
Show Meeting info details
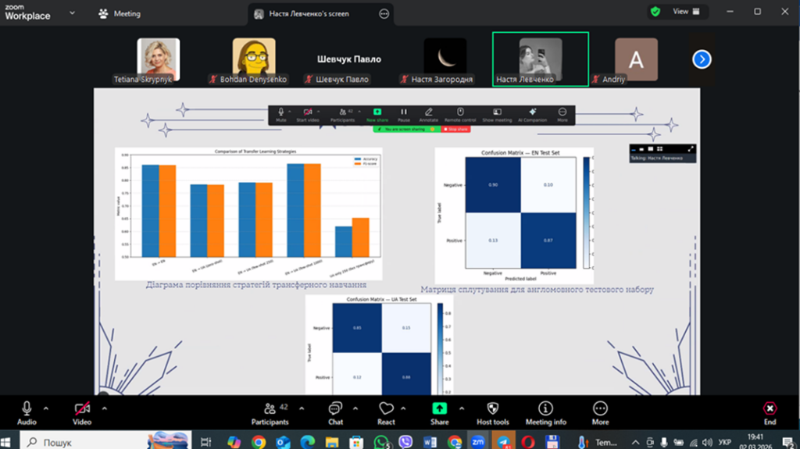(x=545, y=412)
